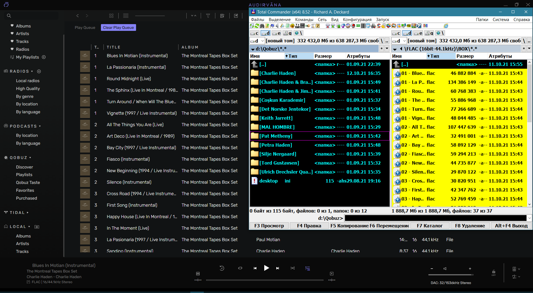Skip to the next track

tap(278, 268)
